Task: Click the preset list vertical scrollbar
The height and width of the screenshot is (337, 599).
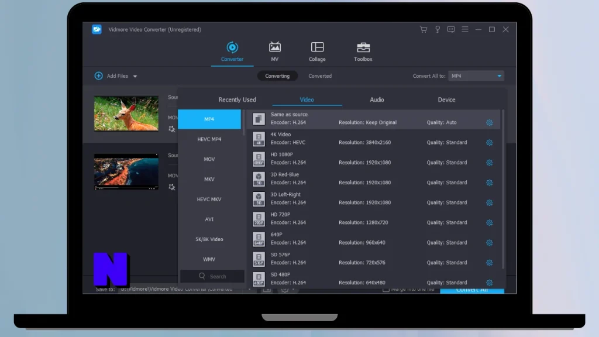Action: click(x=503, y=189)
